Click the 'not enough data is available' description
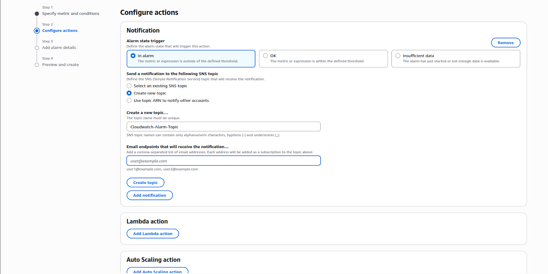 pyautogui.click(x=451, y=61)
